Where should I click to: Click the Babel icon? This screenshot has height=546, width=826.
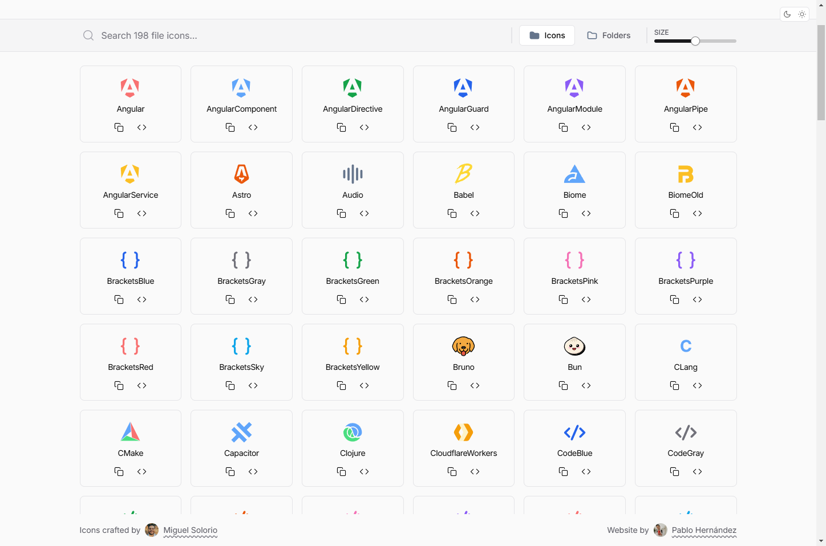pyautogui.click(x=463, y=174)
